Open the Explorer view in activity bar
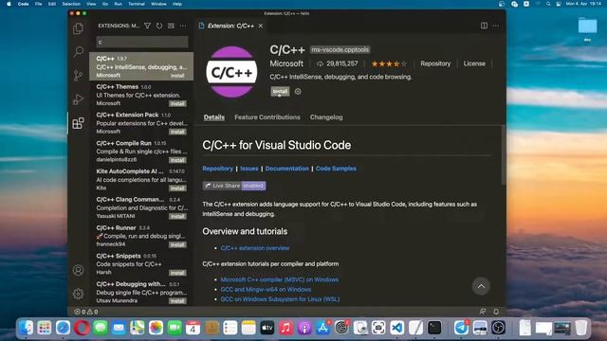Image resolution: width=607 pixels, height=341 pixels. [x=78, y=28]
